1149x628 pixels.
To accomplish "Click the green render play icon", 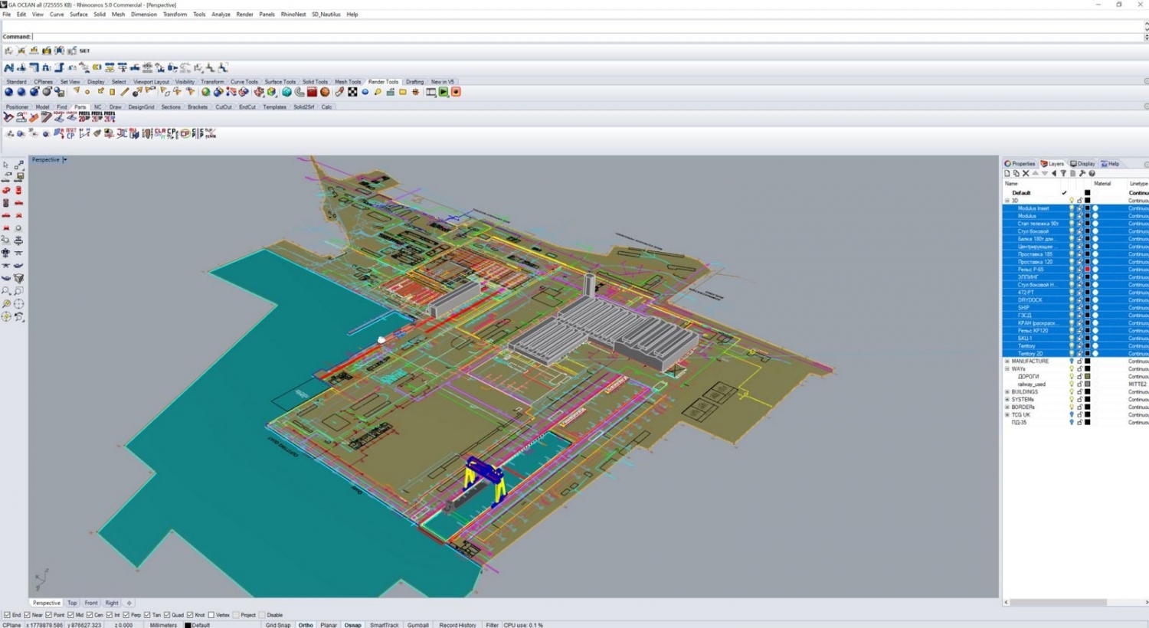I will 444,92.
